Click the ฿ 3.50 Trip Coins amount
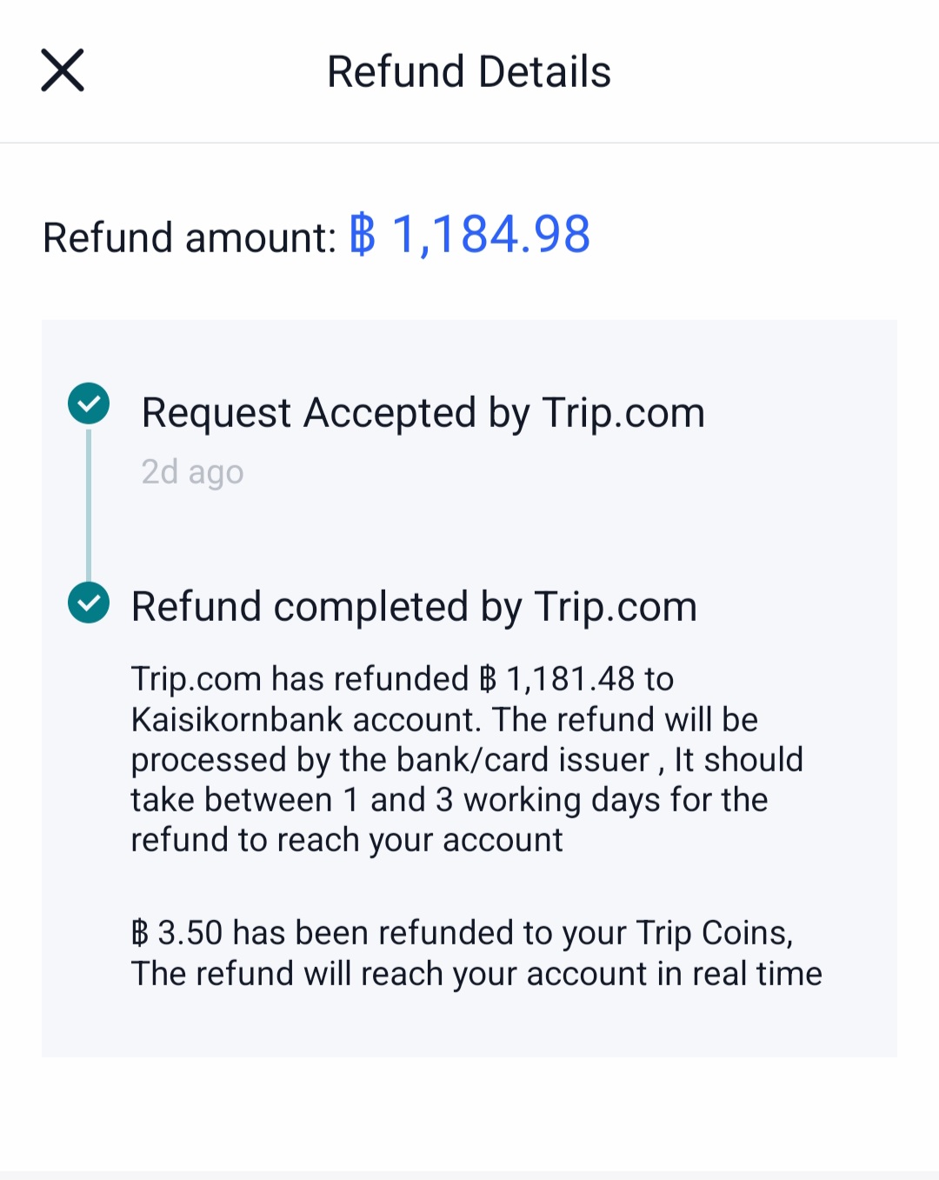Viewport: 939px width, 1180px height. 176,933
